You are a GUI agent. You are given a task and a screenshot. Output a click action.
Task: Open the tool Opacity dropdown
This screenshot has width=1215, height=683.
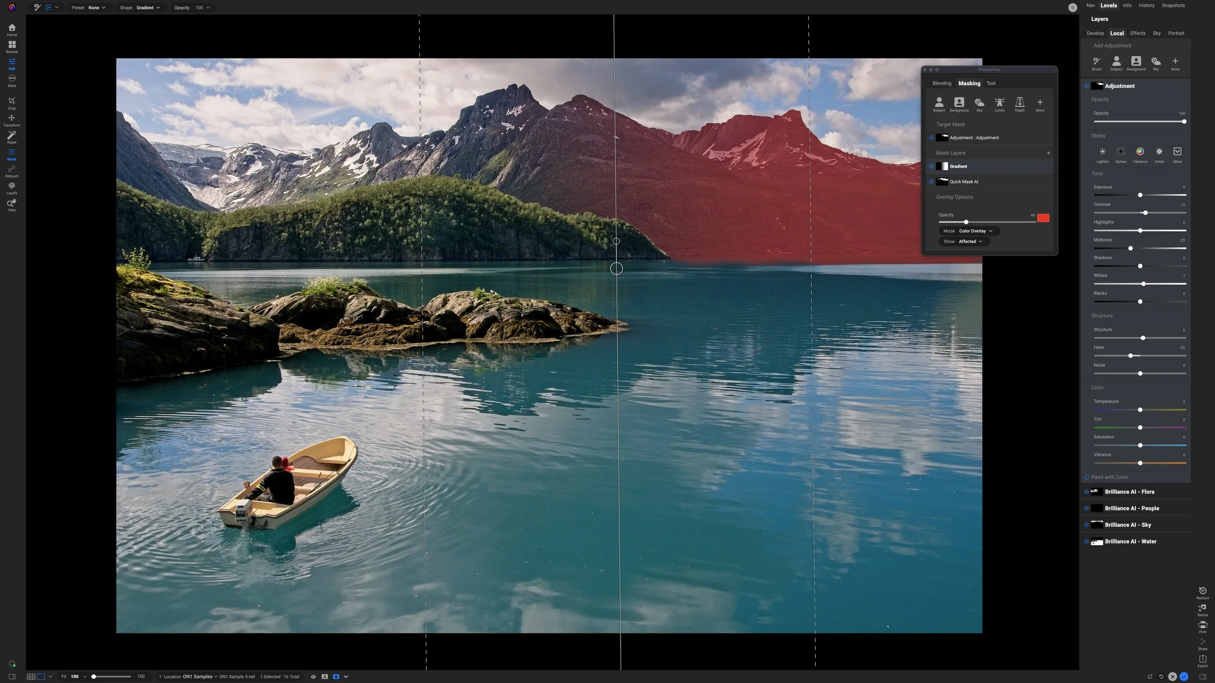pos(192,8)
